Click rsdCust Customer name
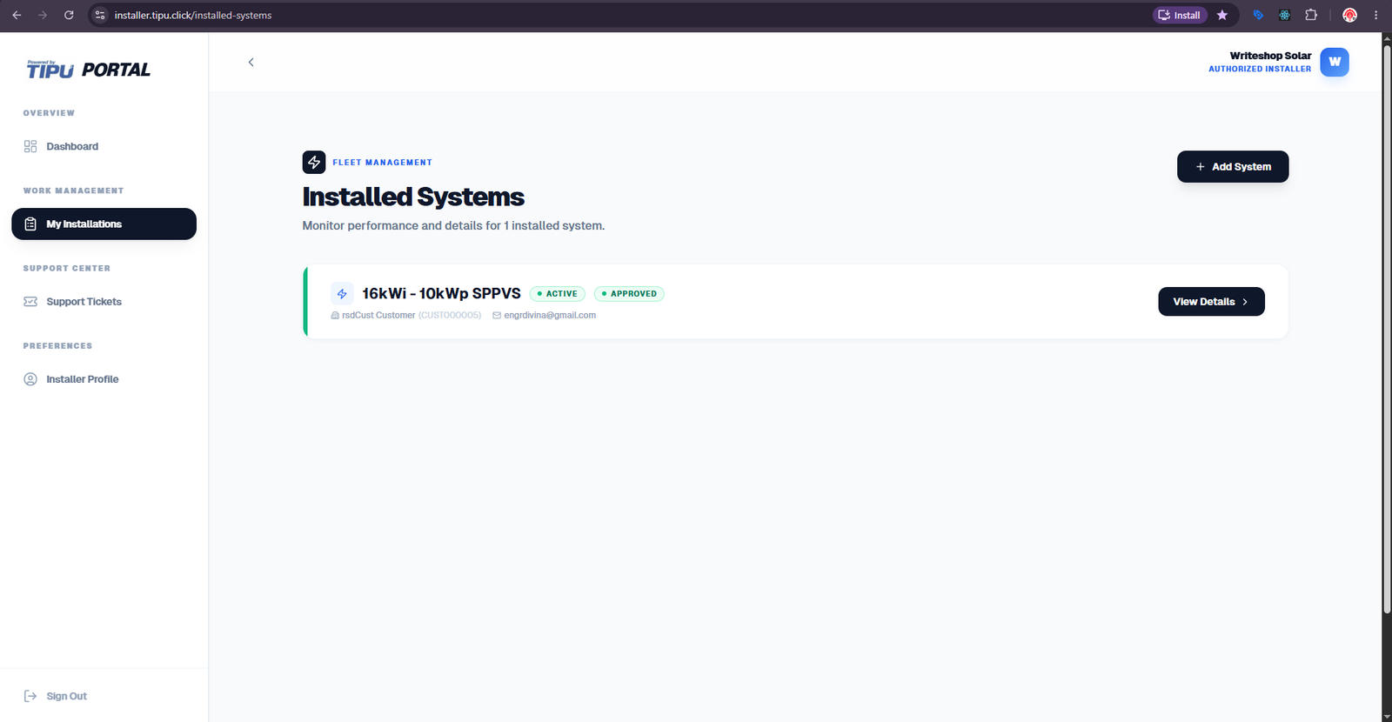This screenshot has height=722, width=1392. 378,315
